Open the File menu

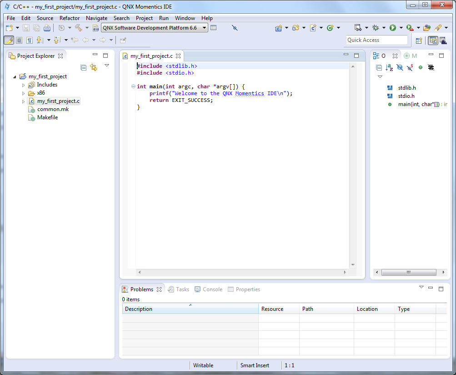pos(11,18)
